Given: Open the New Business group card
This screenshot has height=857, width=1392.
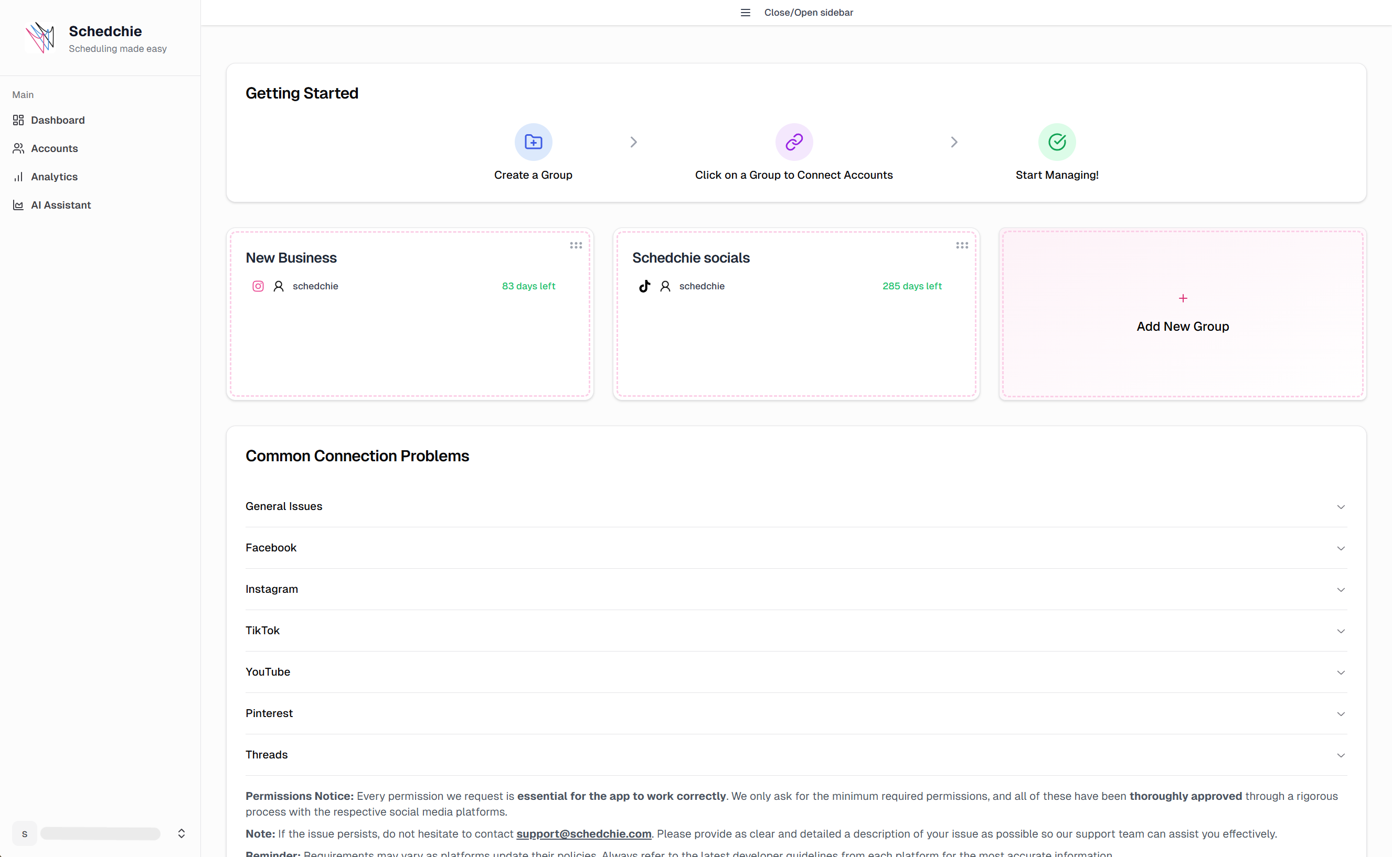Looking at the screenshot, I should pos(410,314).
